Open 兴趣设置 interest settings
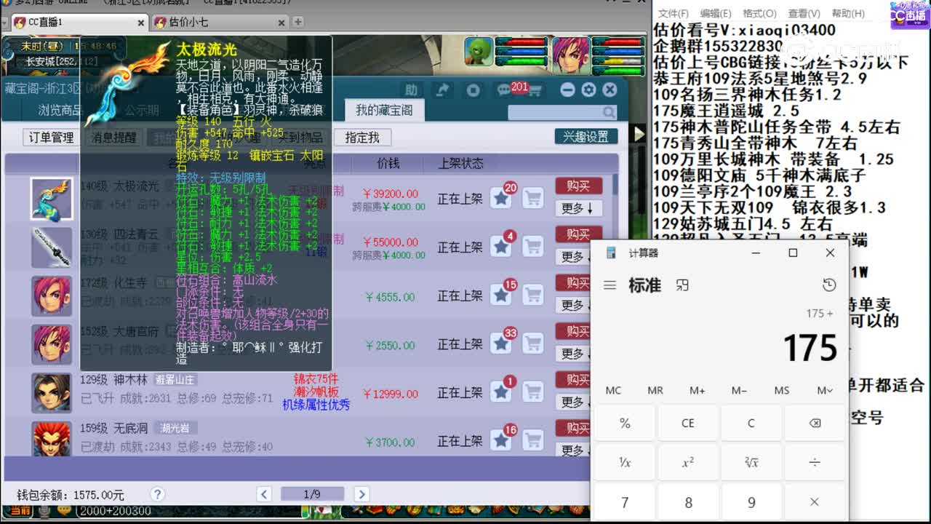Screen dimensions: 931x524 [x=586, y=137]
